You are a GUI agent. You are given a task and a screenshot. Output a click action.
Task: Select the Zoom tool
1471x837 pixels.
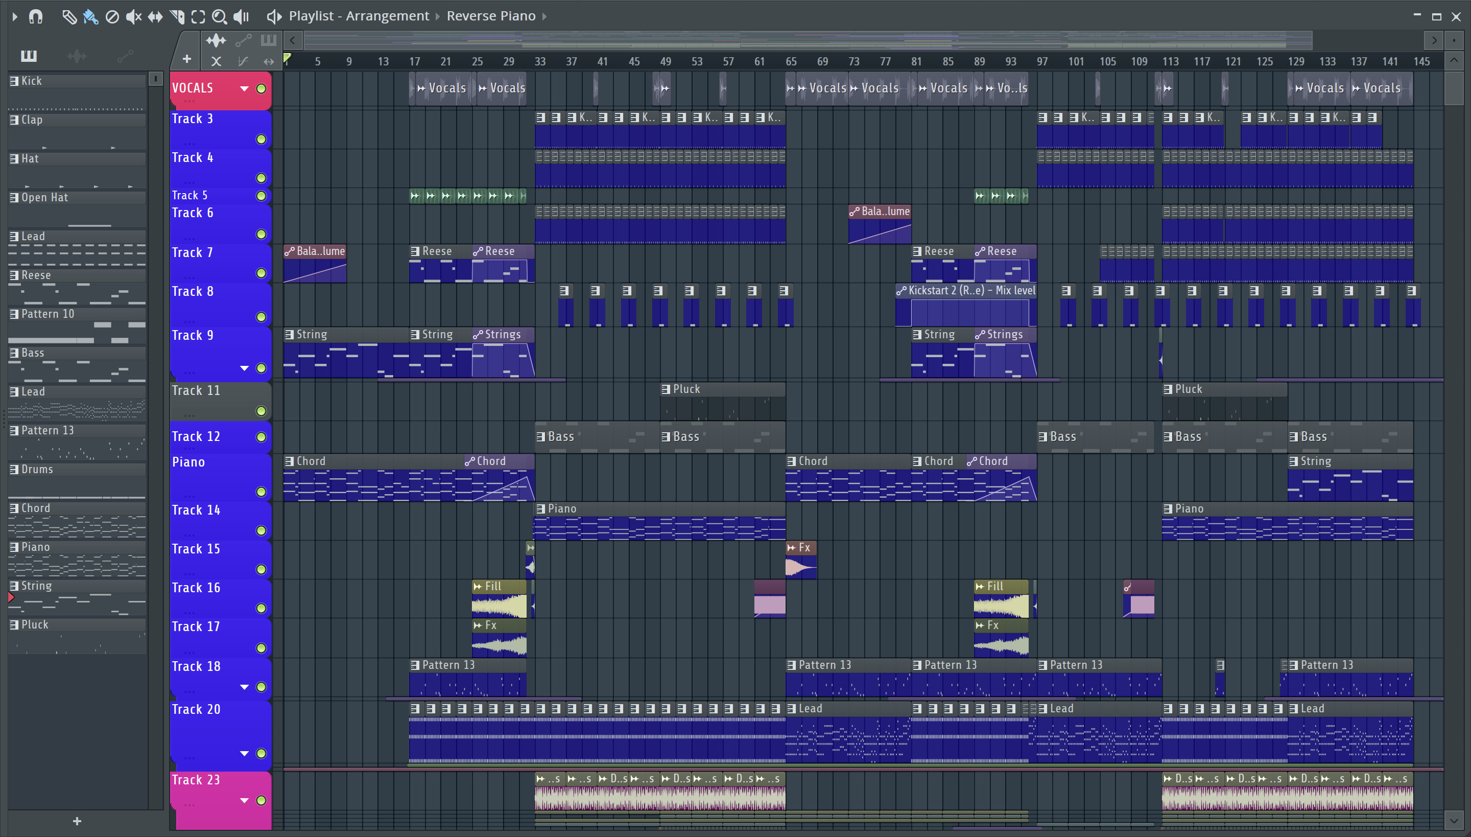pos(219,17)
